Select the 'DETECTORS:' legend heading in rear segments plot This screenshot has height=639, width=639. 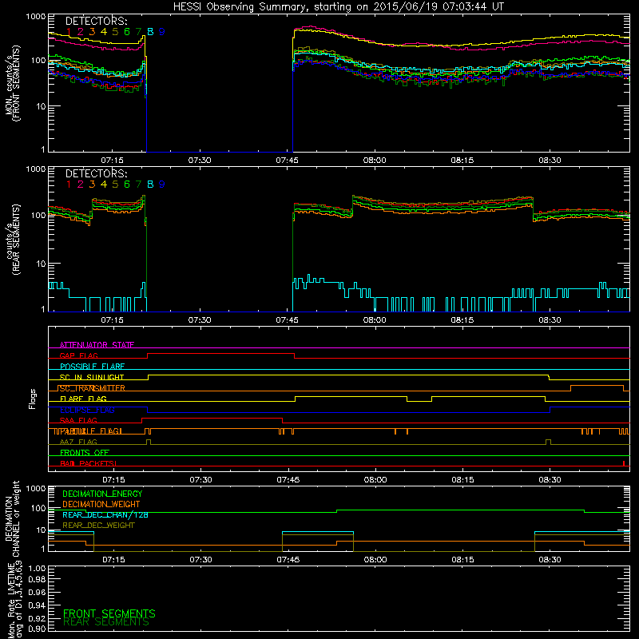[x=96, y=173]
